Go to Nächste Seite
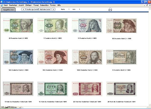This screenshot has height=109, width=151. [x=45, y=9]
